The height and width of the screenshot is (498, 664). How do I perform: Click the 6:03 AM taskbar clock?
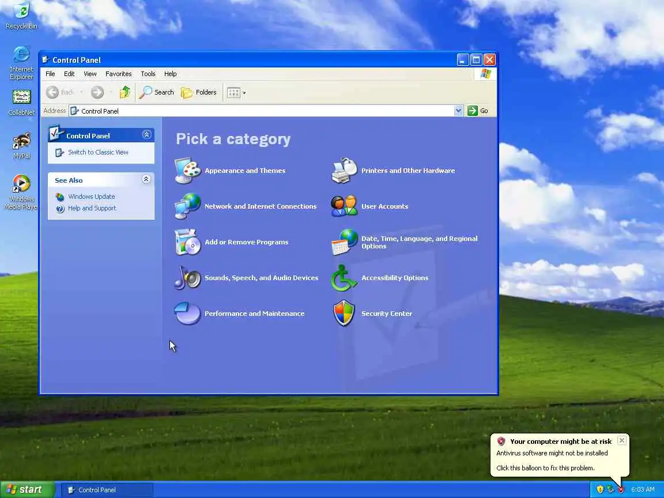(643, 489)
